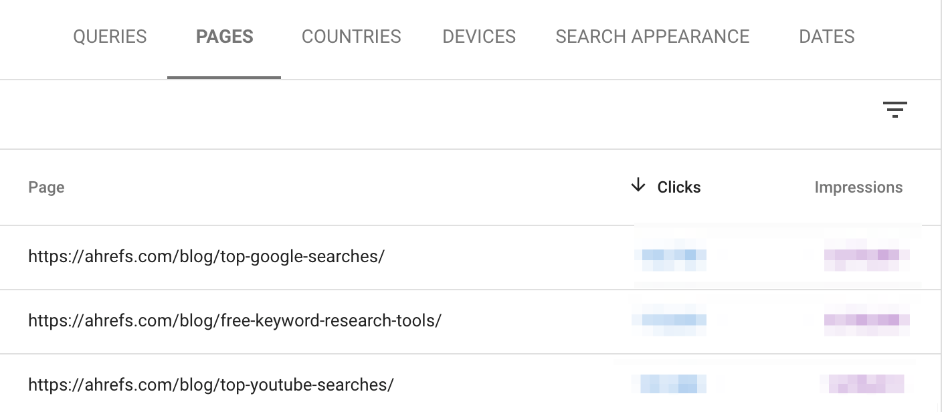Viewport: 942px width, 412px height.
Task: Select the DEVICES tab
Action: pyautogui.click(x=478, y=37)
